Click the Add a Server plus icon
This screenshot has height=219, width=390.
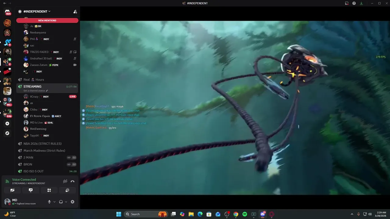click(7, 123)
